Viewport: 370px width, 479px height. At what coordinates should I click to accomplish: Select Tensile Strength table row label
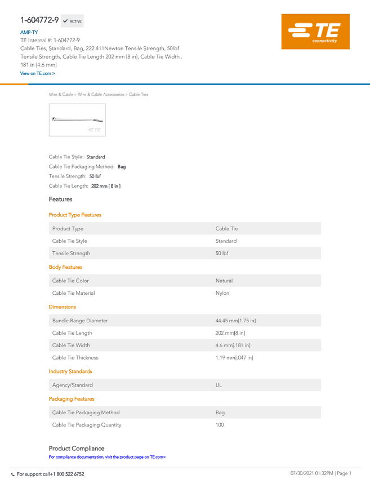(71, 253)
